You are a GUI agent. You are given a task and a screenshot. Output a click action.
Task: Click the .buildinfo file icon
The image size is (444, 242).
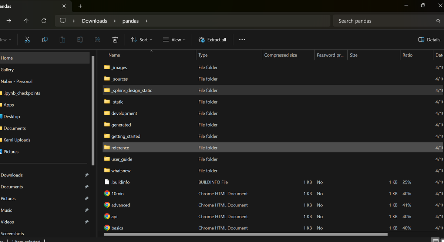pos(107,182)
